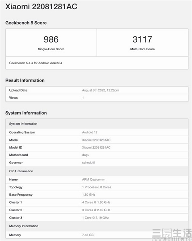
Task: Click the Xiaomi 22081281AC page title
Action: point(41,6)
